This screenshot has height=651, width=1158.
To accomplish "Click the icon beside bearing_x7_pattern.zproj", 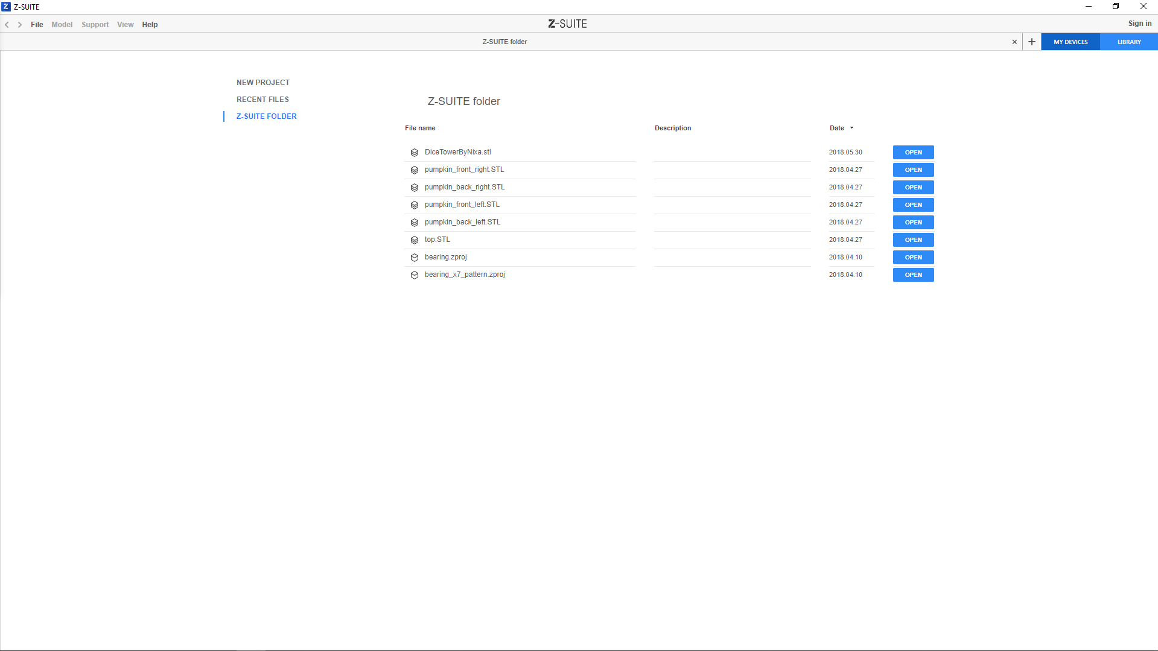I will pyautogui.click(x=415, y=275).
